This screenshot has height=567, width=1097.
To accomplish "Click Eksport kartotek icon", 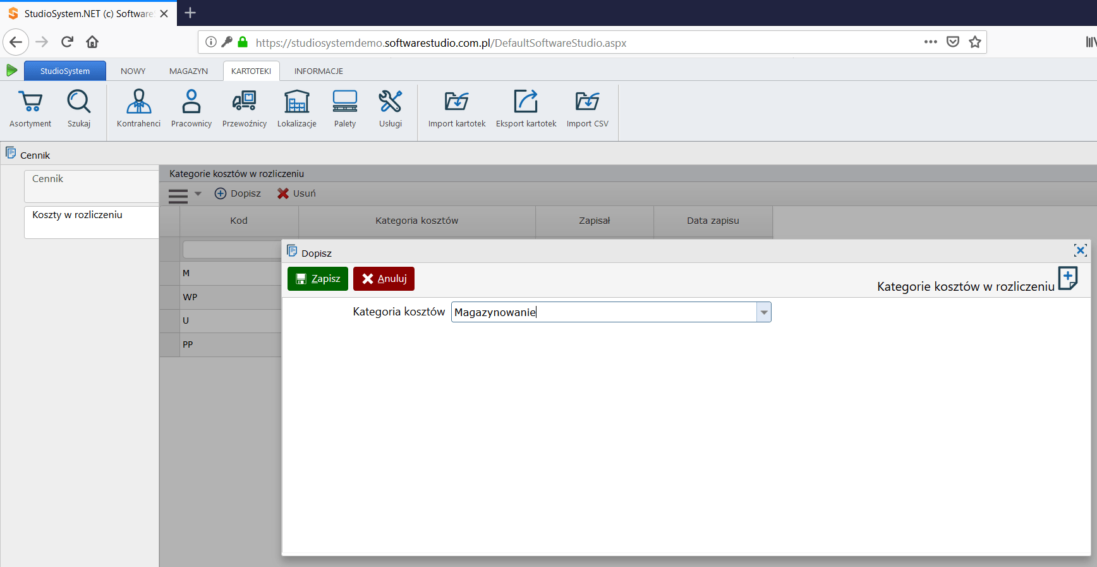I will tap(526, 102).
